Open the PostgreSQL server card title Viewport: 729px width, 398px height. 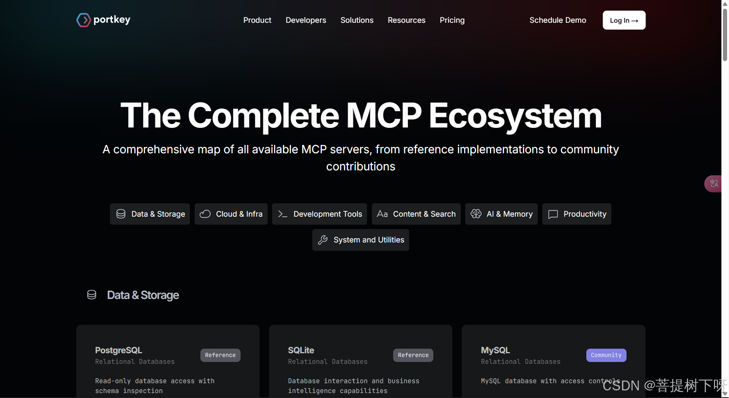tap(118, 350)
